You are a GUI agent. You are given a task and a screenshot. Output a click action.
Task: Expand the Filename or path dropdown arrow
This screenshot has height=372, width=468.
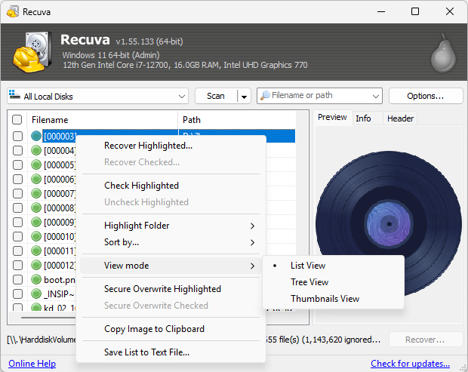[x=376, y=96]
